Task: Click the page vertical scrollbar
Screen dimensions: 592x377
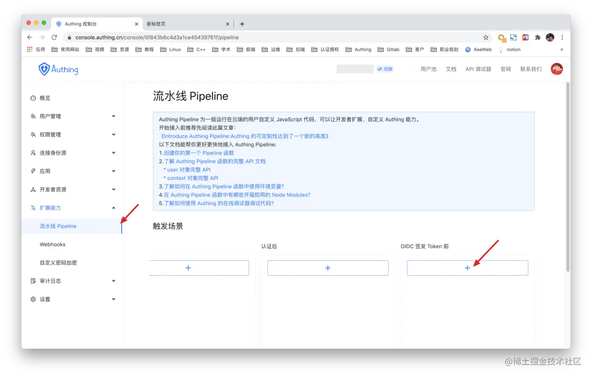Action: [x=568, y=177]
